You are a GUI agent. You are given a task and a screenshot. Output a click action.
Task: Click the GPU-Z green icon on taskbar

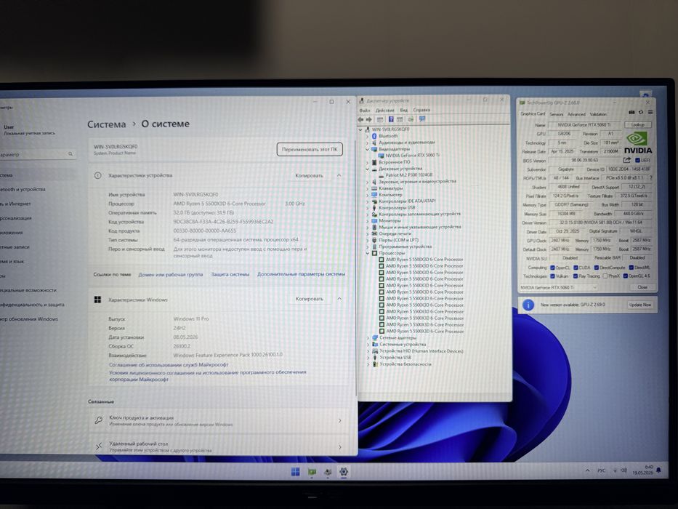(312, 472)
